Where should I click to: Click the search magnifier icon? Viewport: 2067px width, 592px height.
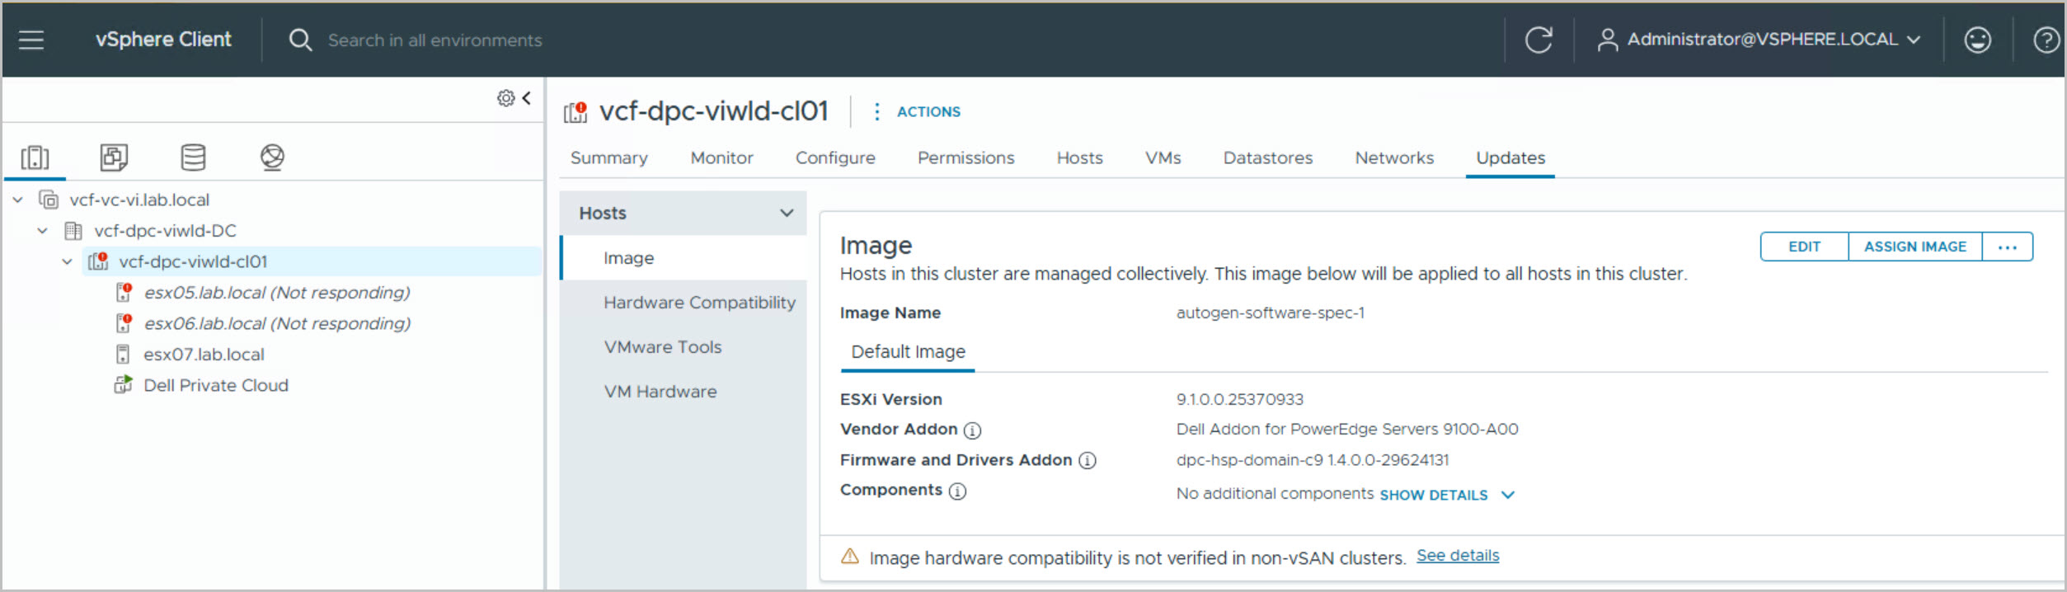click(x=300, y=40)
